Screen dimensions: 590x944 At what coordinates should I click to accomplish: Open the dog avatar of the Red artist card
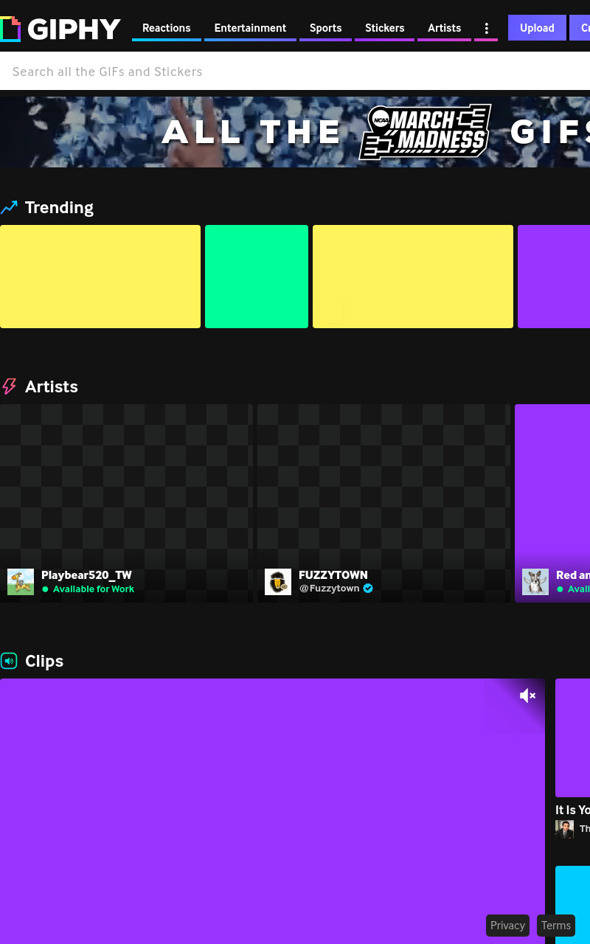pos(535,582)
